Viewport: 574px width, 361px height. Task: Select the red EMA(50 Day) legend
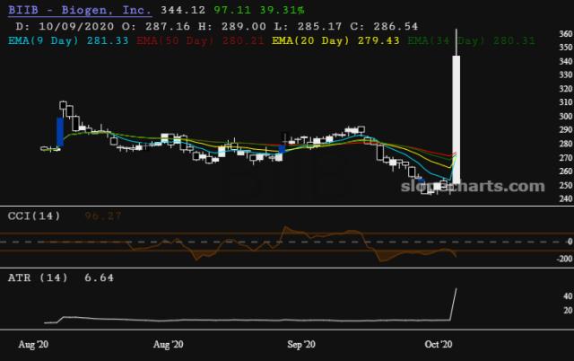[x=200, y=40]
